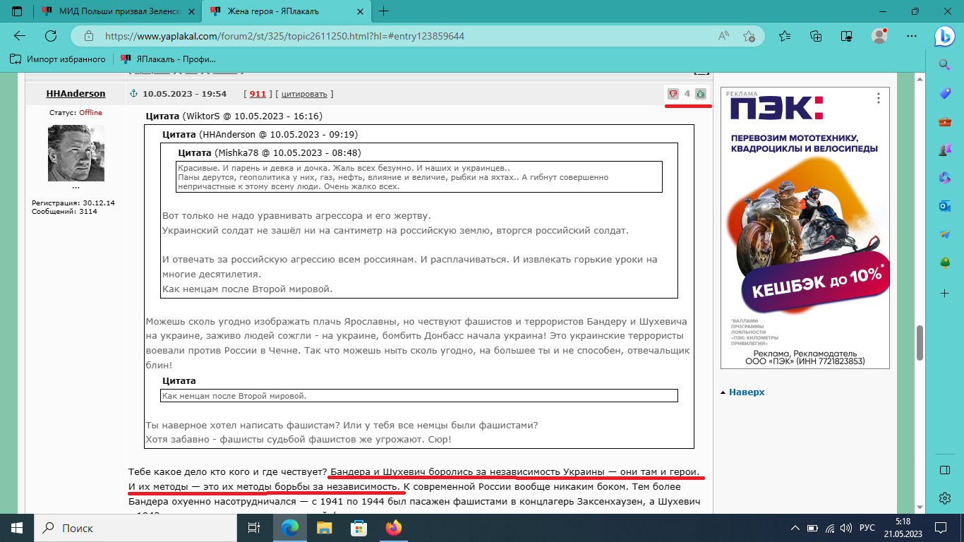Upvote HHAnderson's post
964x542 pixels.
tap(700, 94)
